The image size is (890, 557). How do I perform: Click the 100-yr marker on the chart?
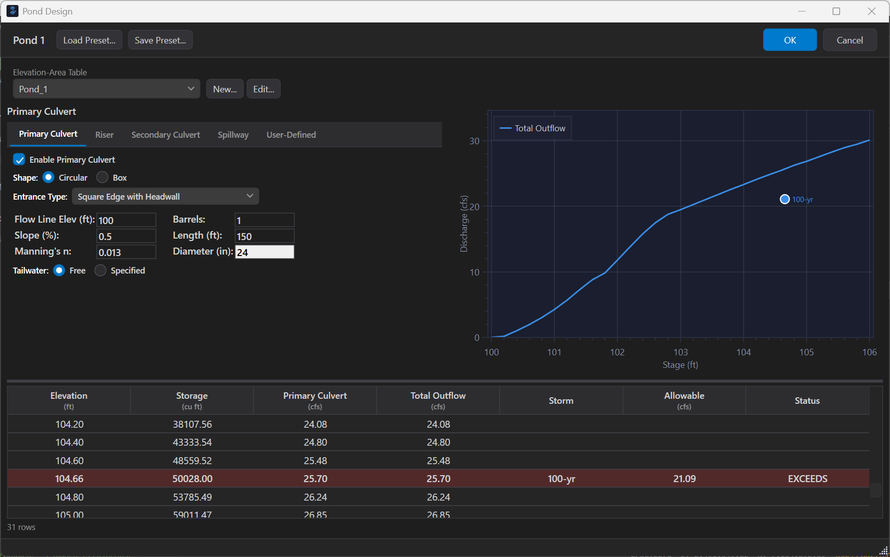tap(785, 199)
